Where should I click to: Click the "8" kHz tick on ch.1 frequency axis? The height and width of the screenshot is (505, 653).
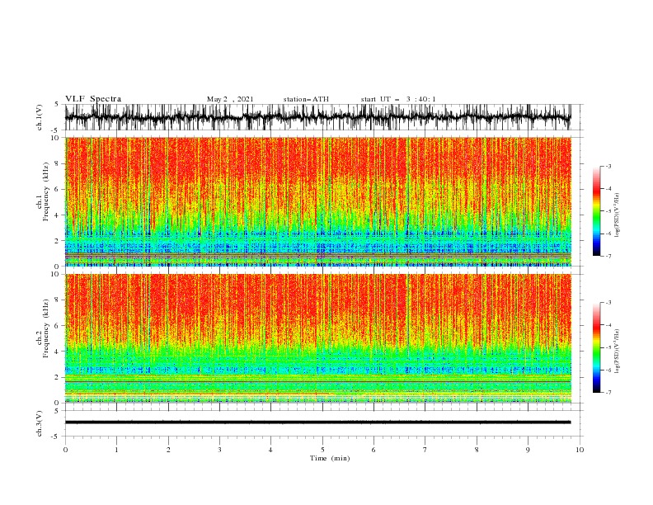(57, 163)
